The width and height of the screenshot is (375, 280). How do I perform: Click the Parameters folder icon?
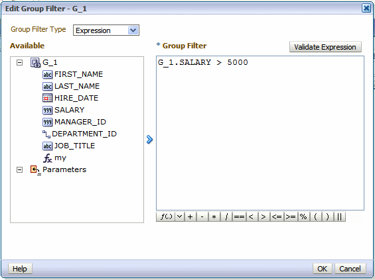coord(36,170)
